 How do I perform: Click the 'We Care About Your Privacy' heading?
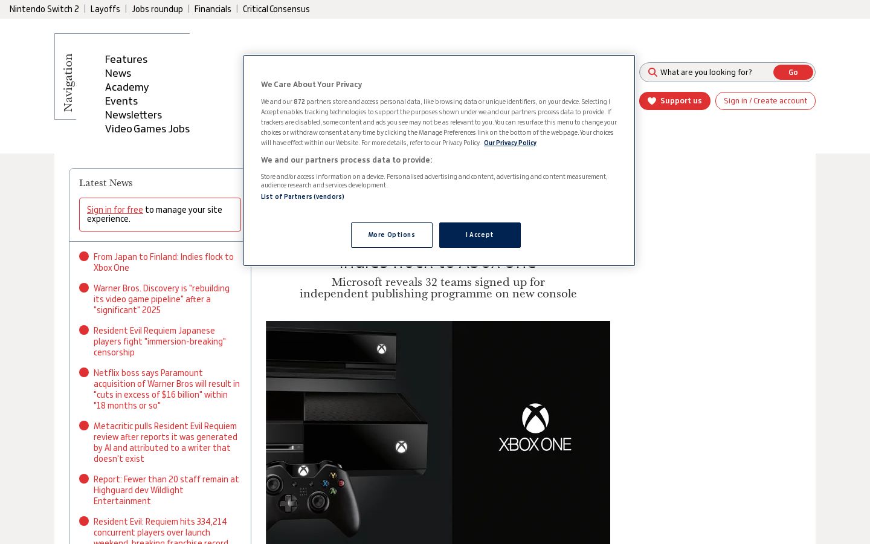click(312, 85)
